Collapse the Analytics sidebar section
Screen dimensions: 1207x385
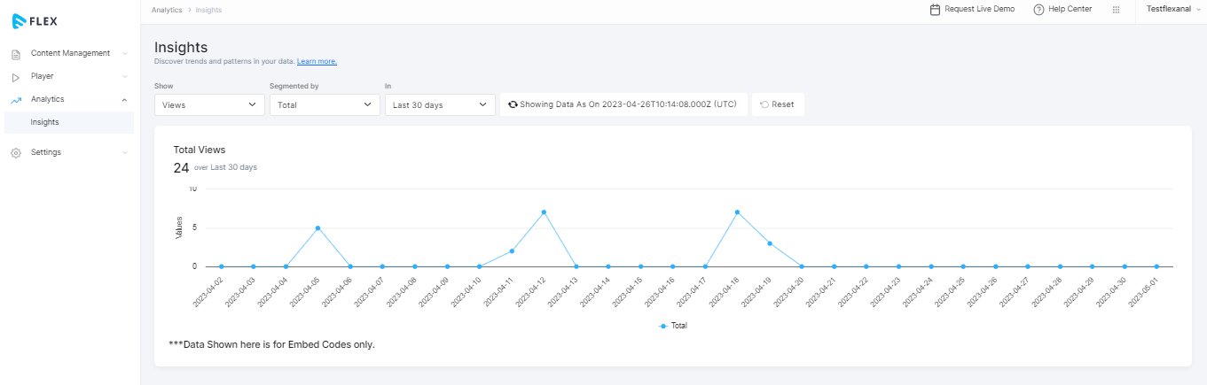pyautogui.click(x=124, y=100)
